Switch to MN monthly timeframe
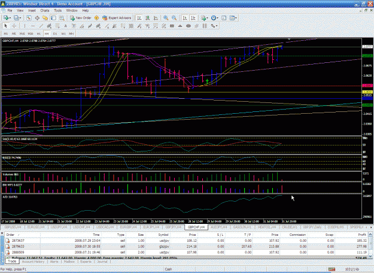 point(71,34)
